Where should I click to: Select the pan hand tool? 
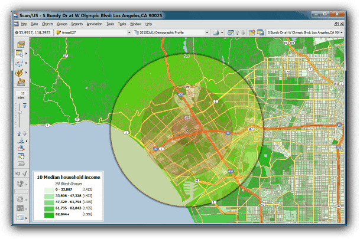click(21, 156)
